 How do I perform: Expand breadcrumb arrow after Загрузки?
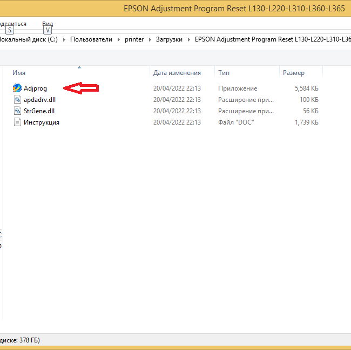pyautogui.click(x=188, y=39)
